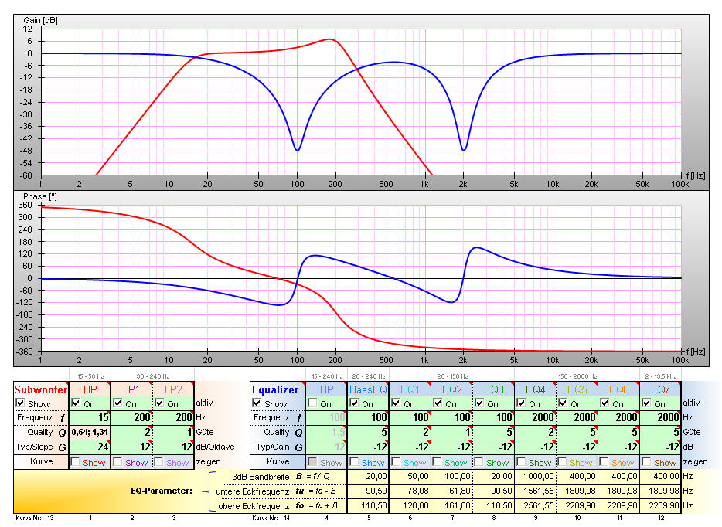The image size is (722, 527).
Task: Turn off the LP2 filter On checkbox
Action: coord(159,403)
